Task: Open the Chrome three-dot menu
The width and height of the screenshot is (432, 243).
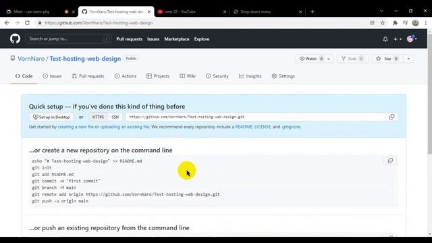Action: pyautogui.click(x=426, y=23)
